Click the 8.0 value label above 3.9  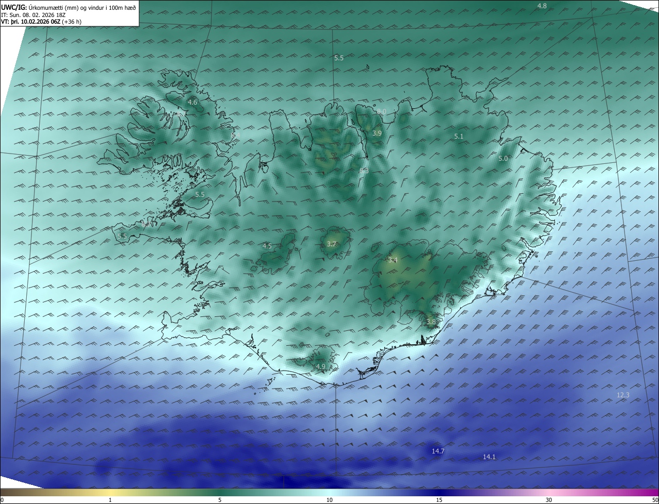click(x=381, y=111)
